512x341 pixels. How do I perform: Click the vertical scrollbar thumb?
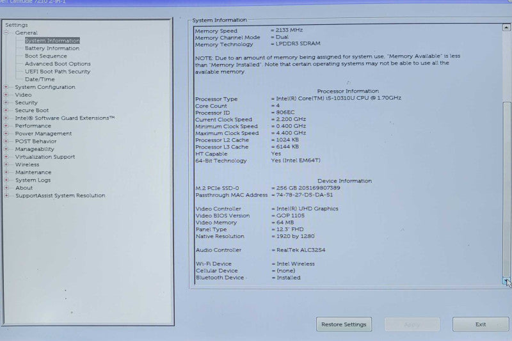tap(507, 189)
